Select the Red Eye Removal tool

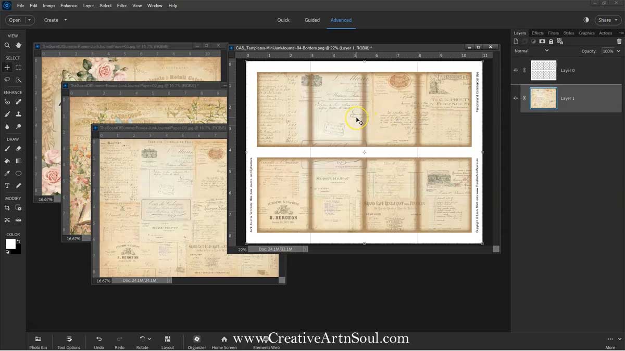[7, 102]
